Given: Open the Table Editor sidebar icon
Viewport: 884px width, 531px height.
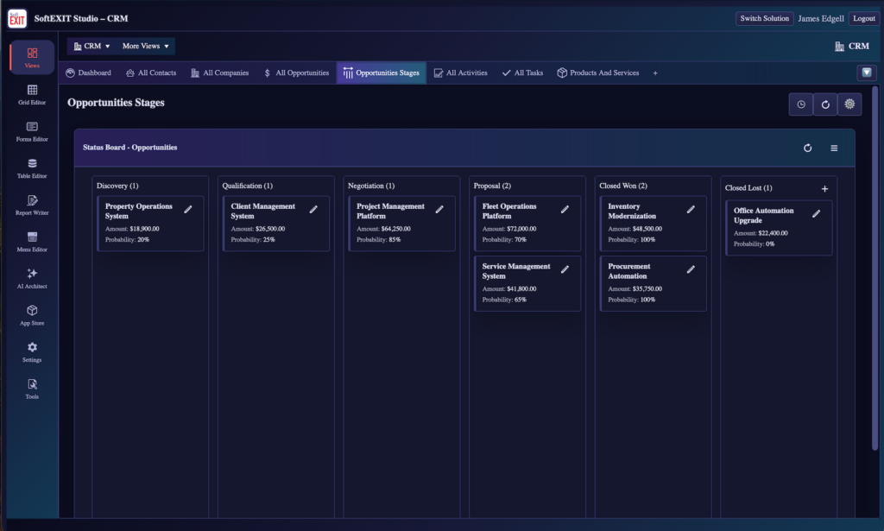Looking at the screenshot, I should [x=32, y=168].
